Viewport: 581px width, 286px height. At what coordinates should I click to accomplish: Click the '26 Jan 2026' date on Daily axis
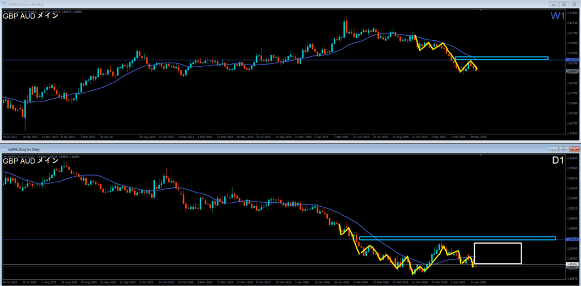pos(342,282)
